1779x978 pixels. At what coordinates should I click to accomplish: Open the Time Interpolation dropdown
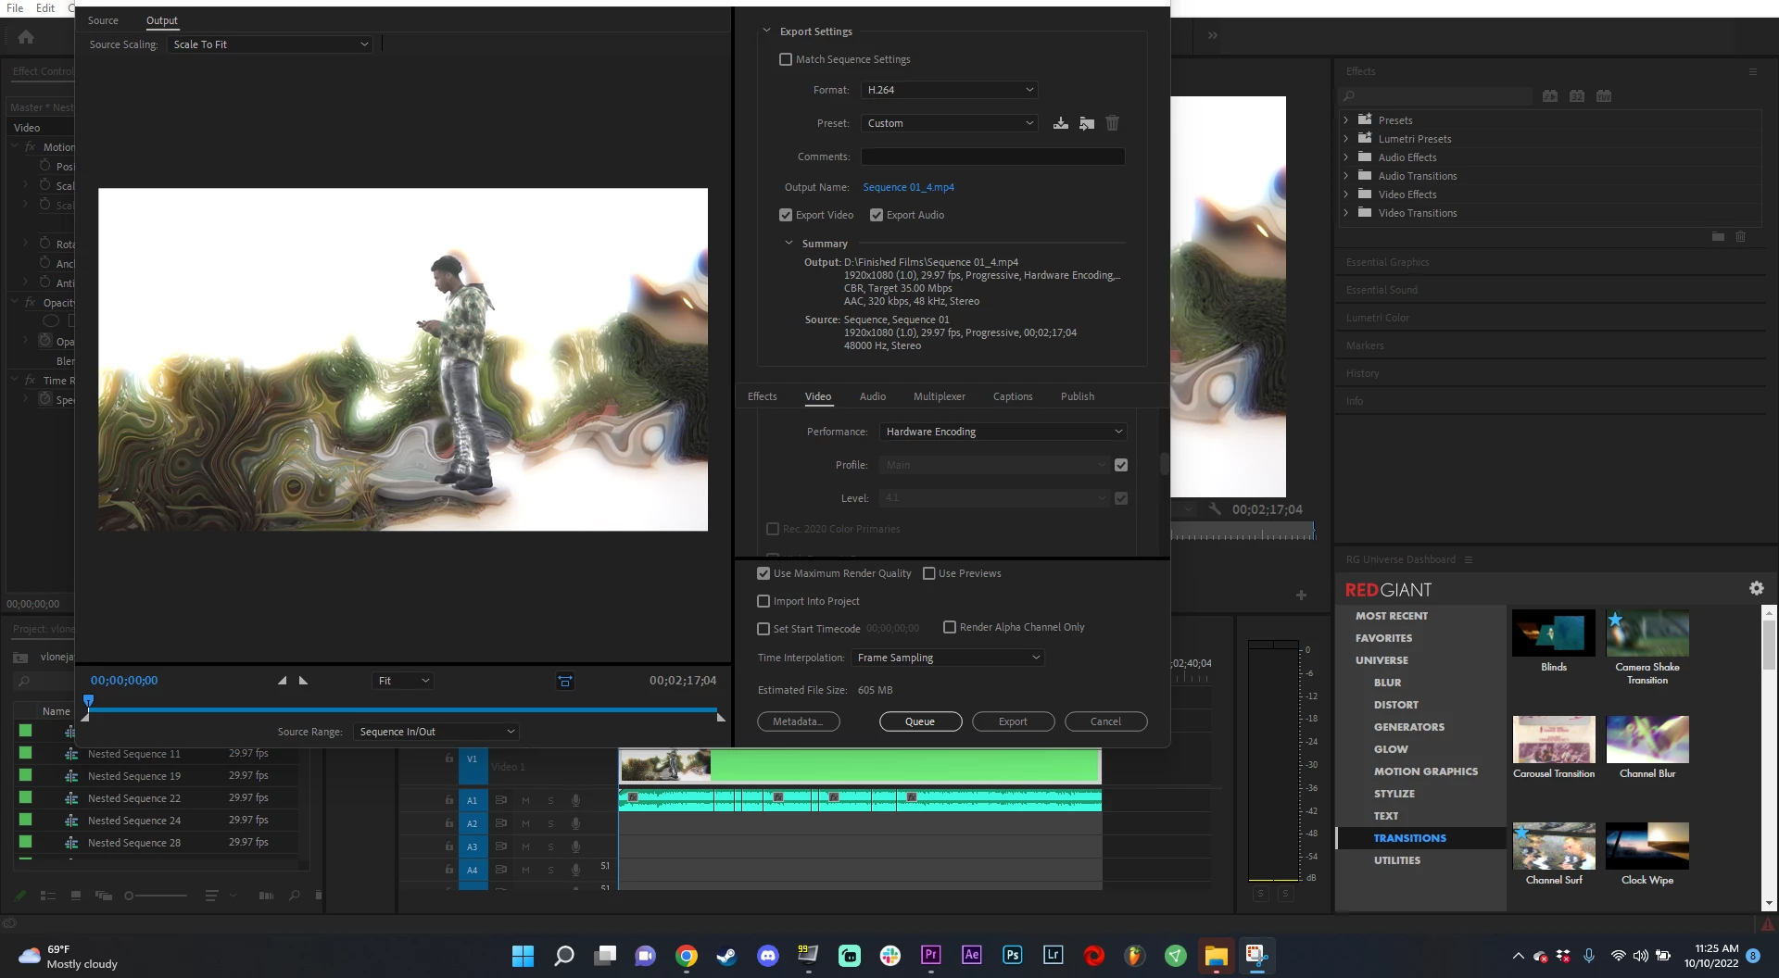coord(949,658)
